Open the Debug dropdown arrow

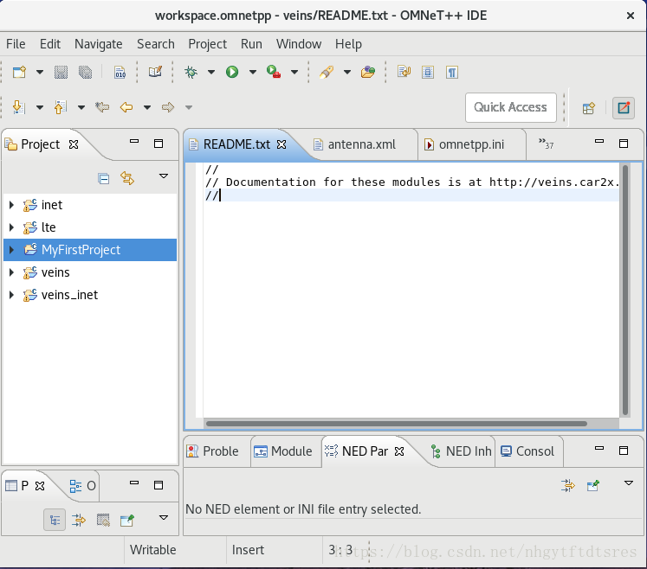coord(211,72)
